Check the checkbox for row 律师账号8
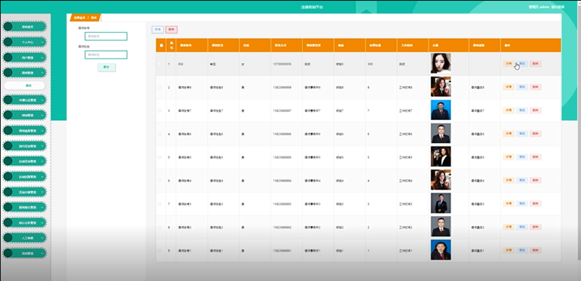This screenshot has height=281, width=581. pyautogui.click(x=160, y=87)
